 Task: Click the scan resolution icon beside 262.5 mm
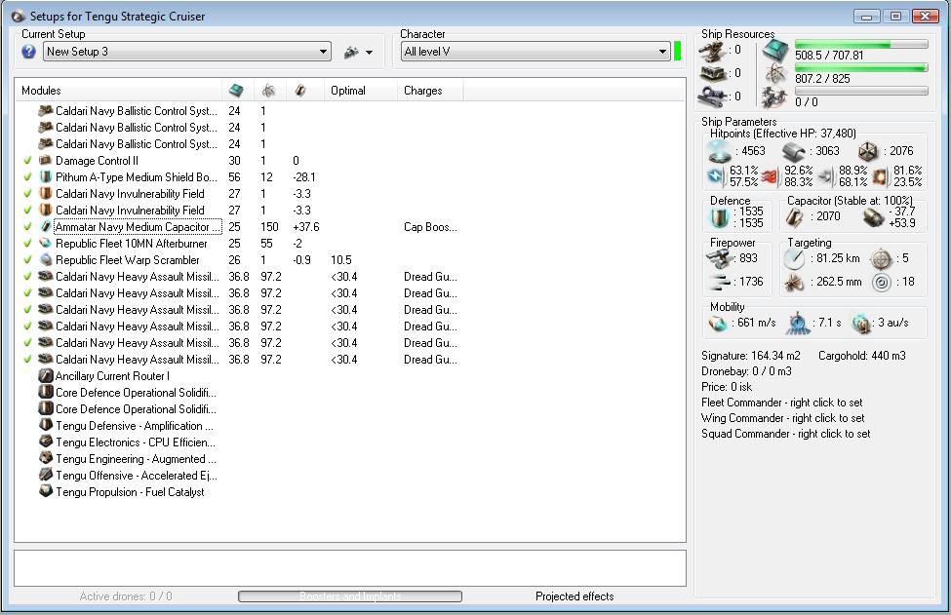[794, 283]
